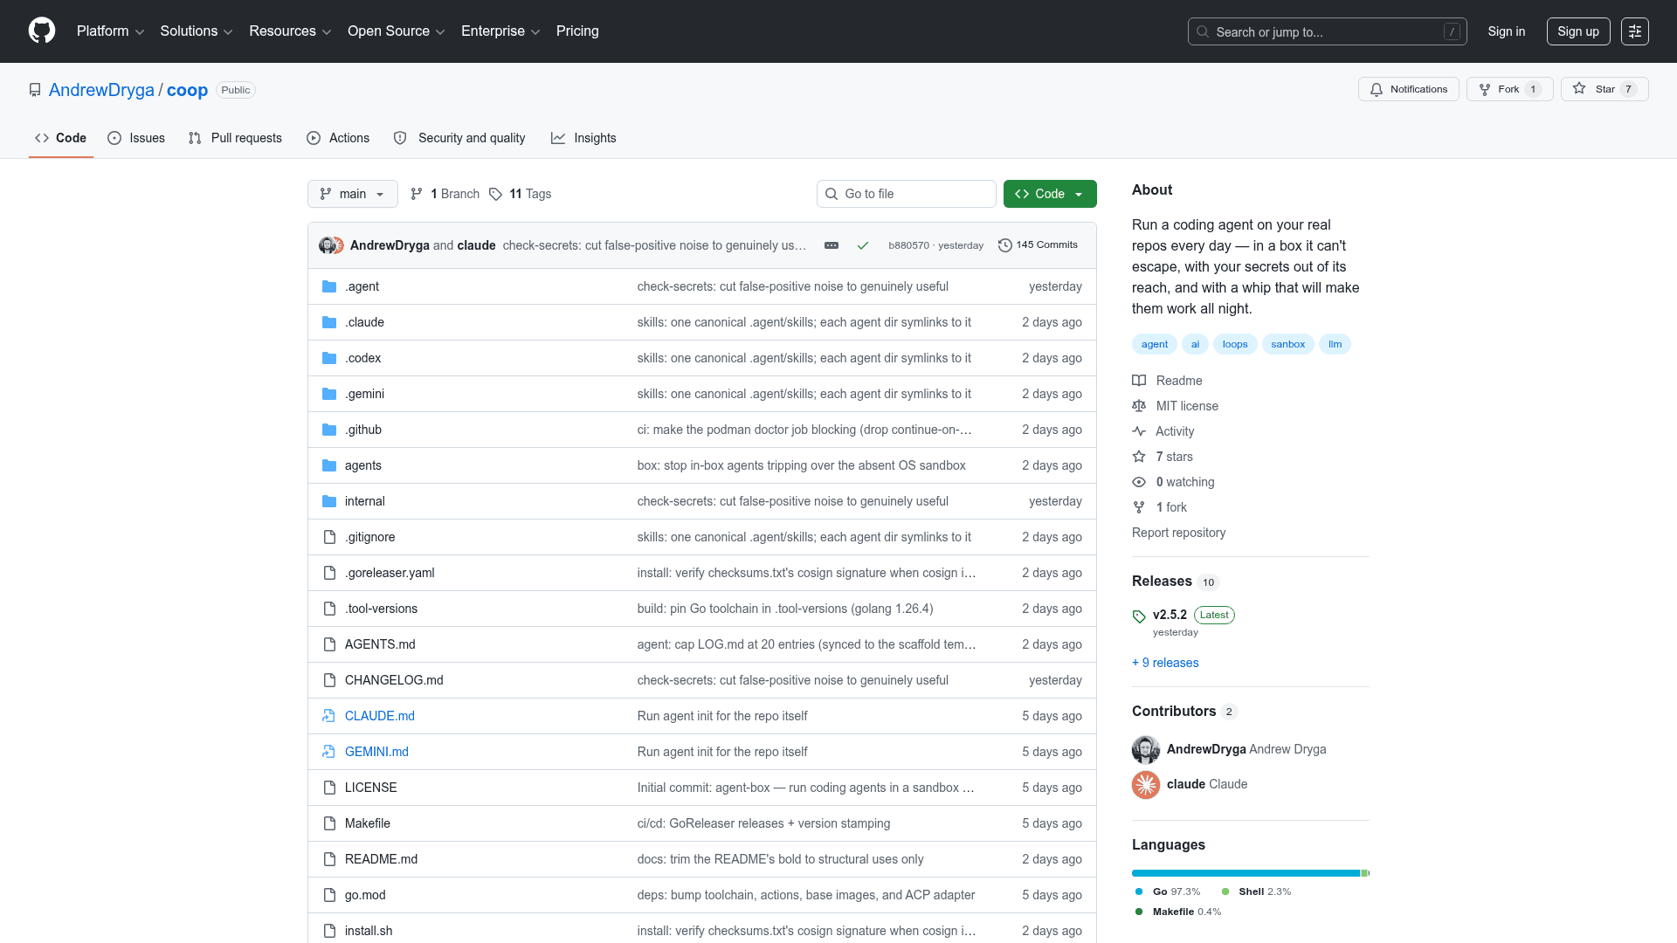This screenshot has width=1677, height=943.
Task: Fork the coop repository
Action: coord(1510,89)
